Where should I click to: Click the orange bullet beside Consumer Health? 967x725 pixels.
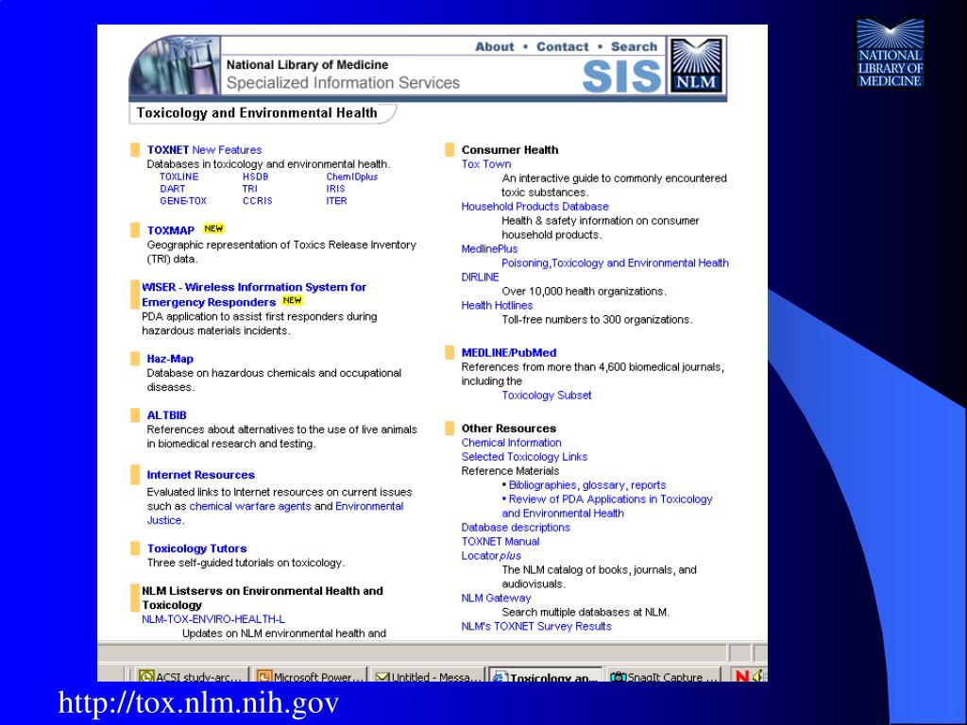450,150
